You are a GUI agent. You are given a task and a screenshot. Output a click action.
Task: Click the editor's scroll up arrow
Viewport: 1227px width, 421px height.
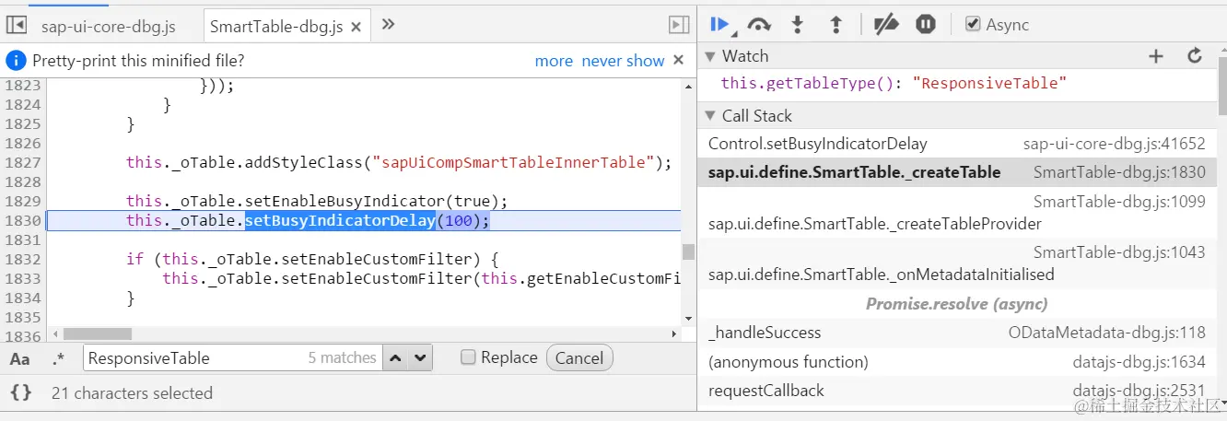coord(688,87)
